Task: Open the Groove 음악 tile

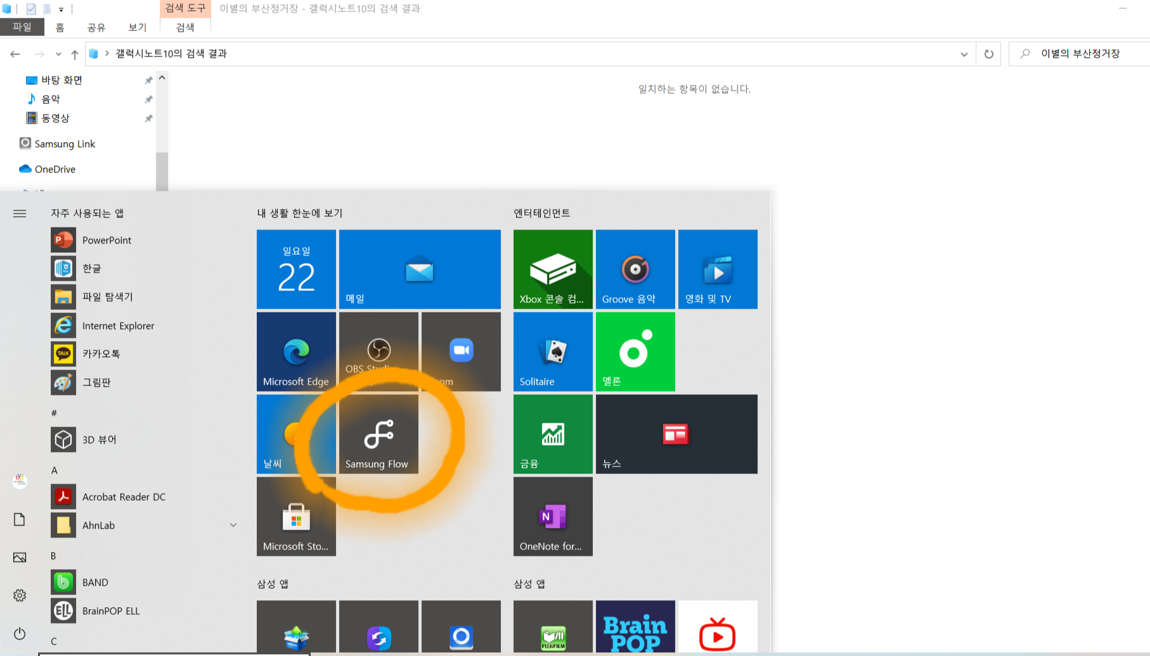Action: (635, 269)
